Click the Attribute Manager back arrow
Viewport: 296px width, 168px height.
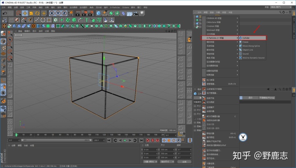pyautogui.click(x=268, y=89)
